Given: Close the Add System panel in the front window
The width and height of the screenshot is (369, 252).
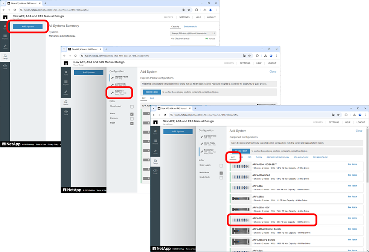Looking at the screenshot, I should tap(359, 131).
